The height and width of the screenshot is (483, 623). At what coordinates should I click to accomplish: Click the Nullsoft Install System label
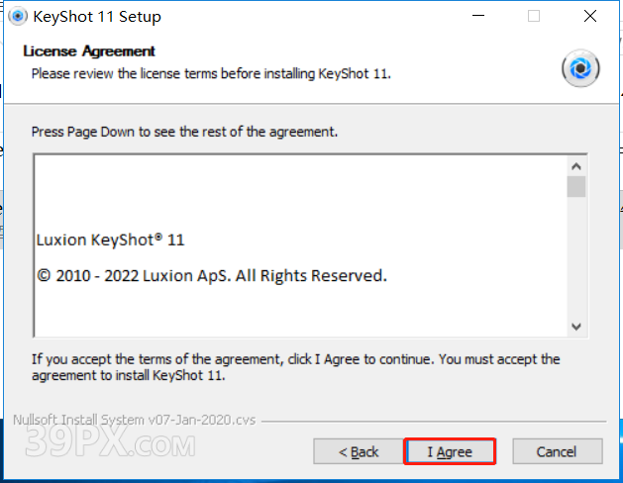[x=135, y=419]
